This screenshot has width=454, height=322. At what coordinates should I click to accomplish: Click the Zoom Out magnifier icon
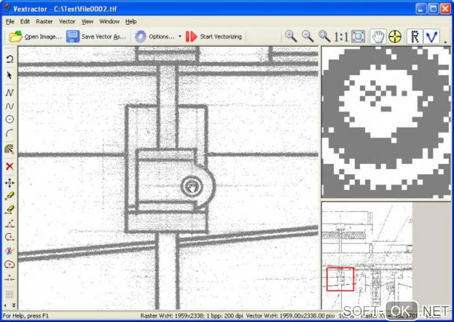point(308,37)
